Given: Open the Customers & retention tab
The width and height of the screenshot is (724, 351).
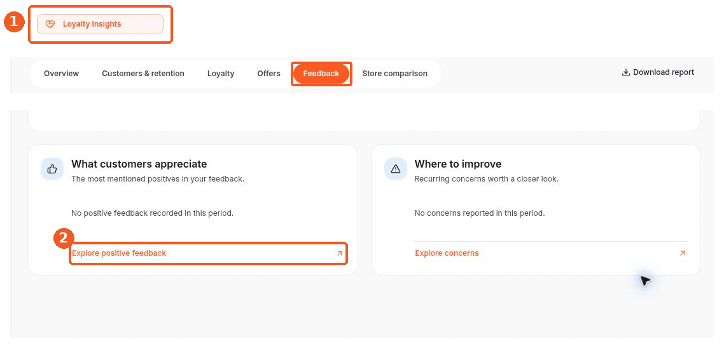Looking at the screenshot, I should click(x=143, y=74).
